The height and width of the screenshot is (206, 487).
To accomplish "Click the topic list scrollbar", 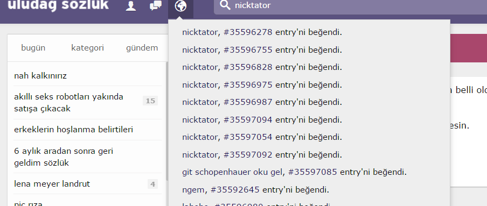I will pos(167,121).
